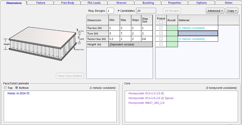Select the Dimensions tab
The image size is (242, 125).
click(x=14, y=3)
